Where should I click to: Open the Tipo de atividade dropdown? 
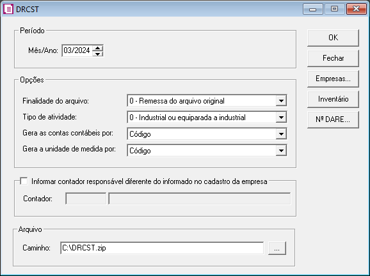click(x=281, y=118)
